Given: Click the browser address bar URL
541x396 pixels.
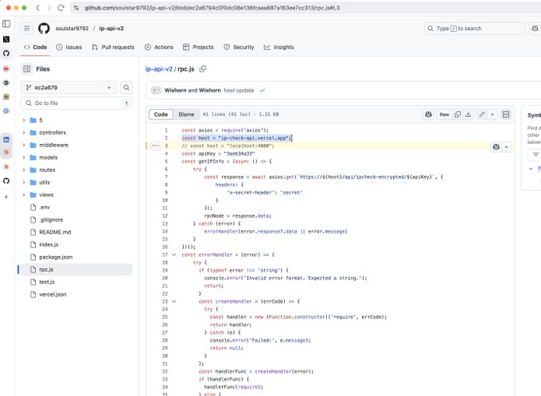Looking at the screenshot, I should [x=212, y=8].
